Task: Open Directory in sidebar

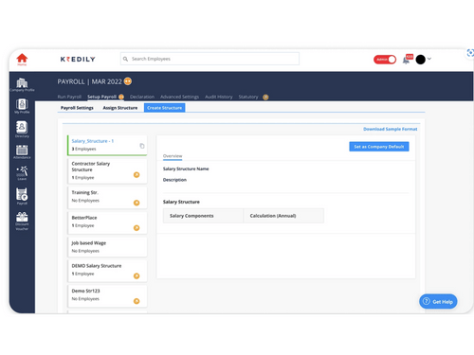Action: [22, 130]
